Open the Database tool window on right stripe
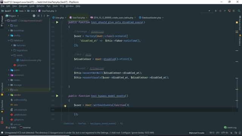 coord(240,40)
